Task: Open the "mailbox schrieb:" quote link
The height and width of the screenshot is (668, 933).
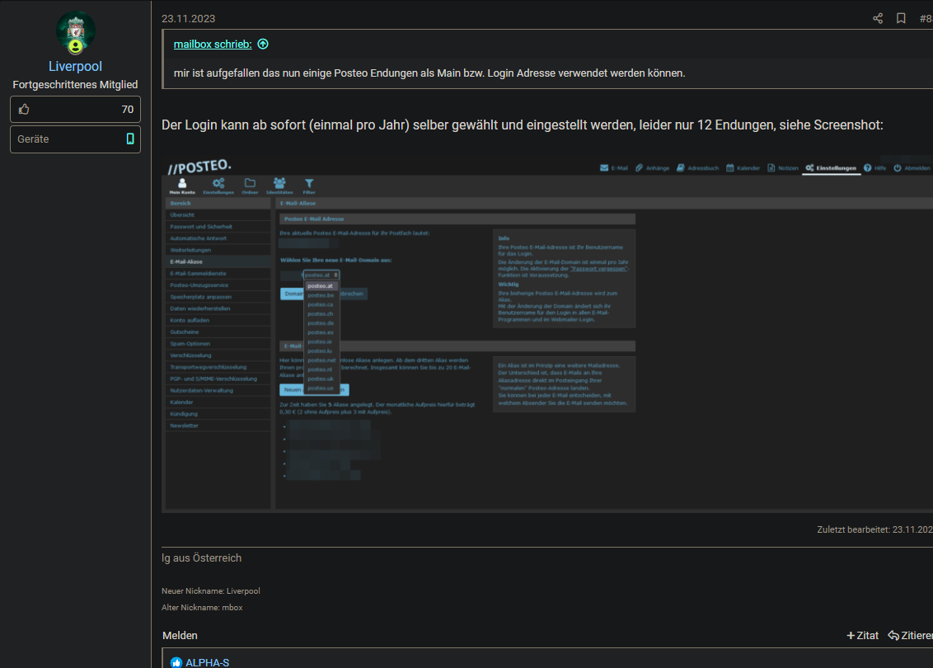Action: coord(213,44)
